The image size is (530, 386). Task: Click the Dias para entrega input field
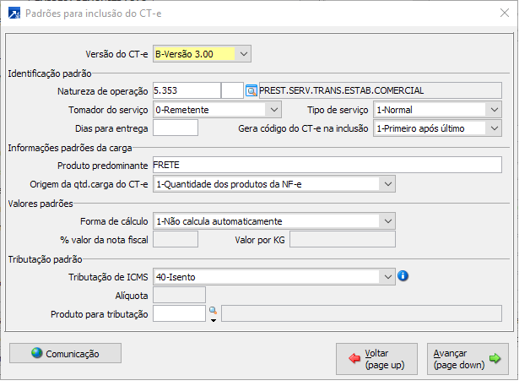click(176, 128)
